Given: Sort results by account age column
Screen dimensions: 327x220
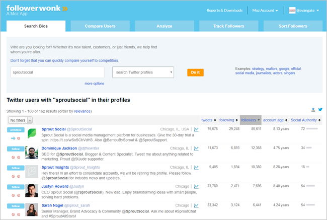Looking at the screenshot, I should click(275, 120).
